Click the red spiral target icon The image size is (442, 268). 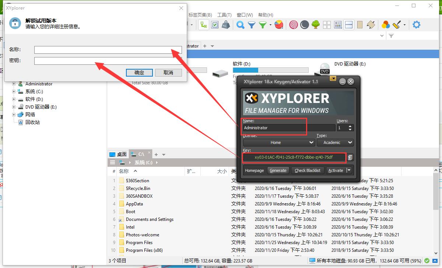tap(294, 25)
